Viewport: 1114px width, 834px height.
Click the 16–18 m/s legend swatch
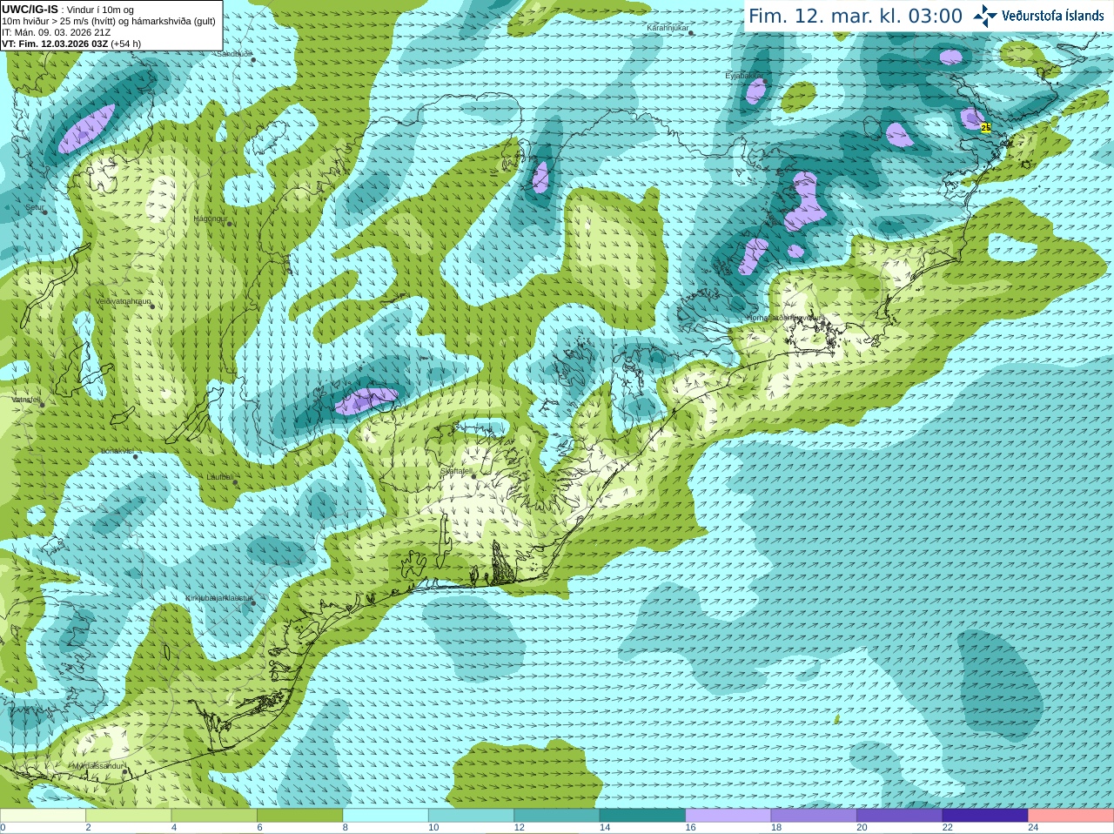728,816
